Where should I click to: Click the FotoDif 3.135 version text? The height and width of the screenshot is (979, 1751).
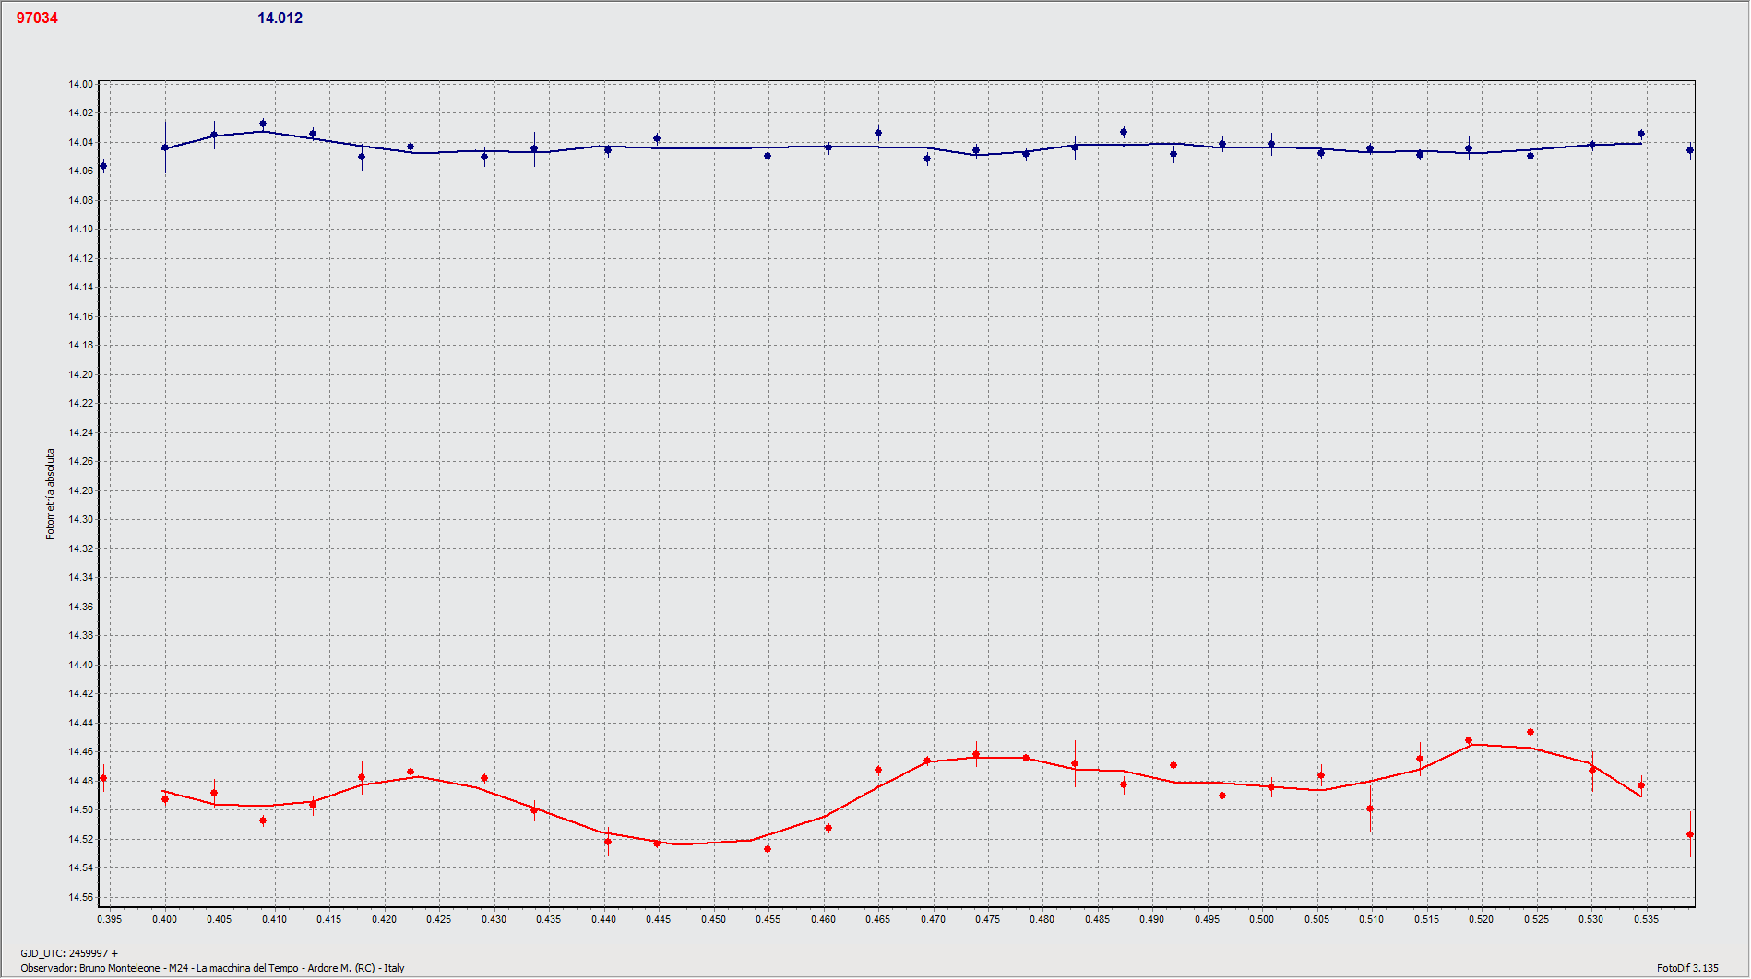(x=1687, y=968)
